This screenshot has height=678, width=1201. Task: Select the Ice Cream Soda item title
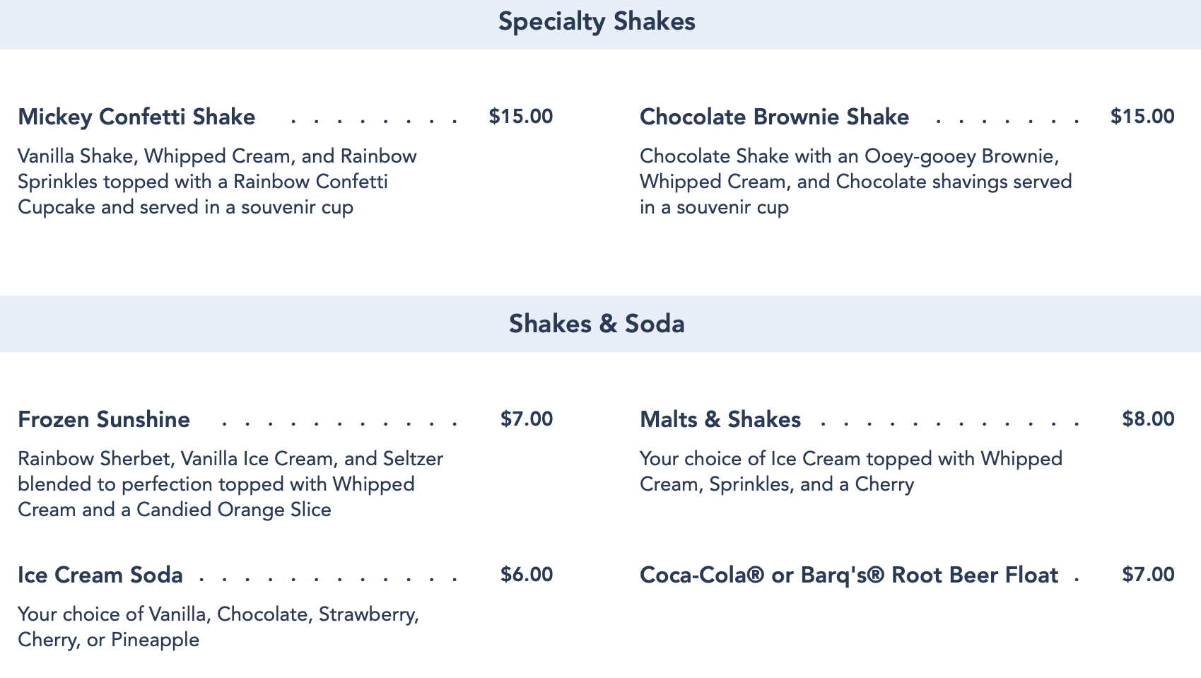tap(100, 575)
